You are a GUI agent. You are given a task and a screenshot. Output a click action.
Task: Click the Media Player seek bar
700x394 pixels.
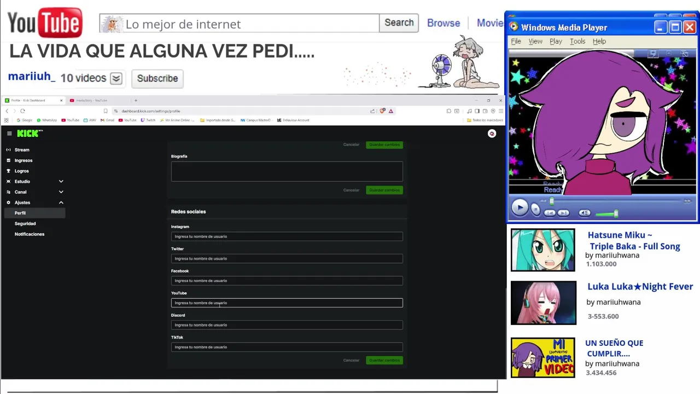(617, 201)
